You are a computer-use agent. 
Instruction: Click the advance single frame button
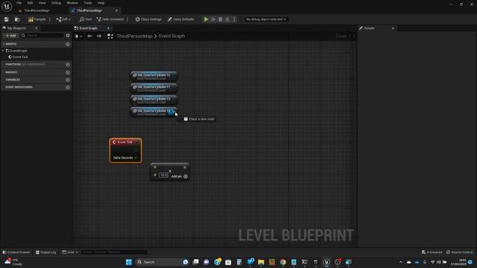tap(214, 19)
